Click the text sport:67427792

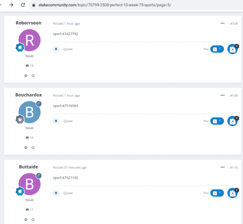tap(66, 34)
